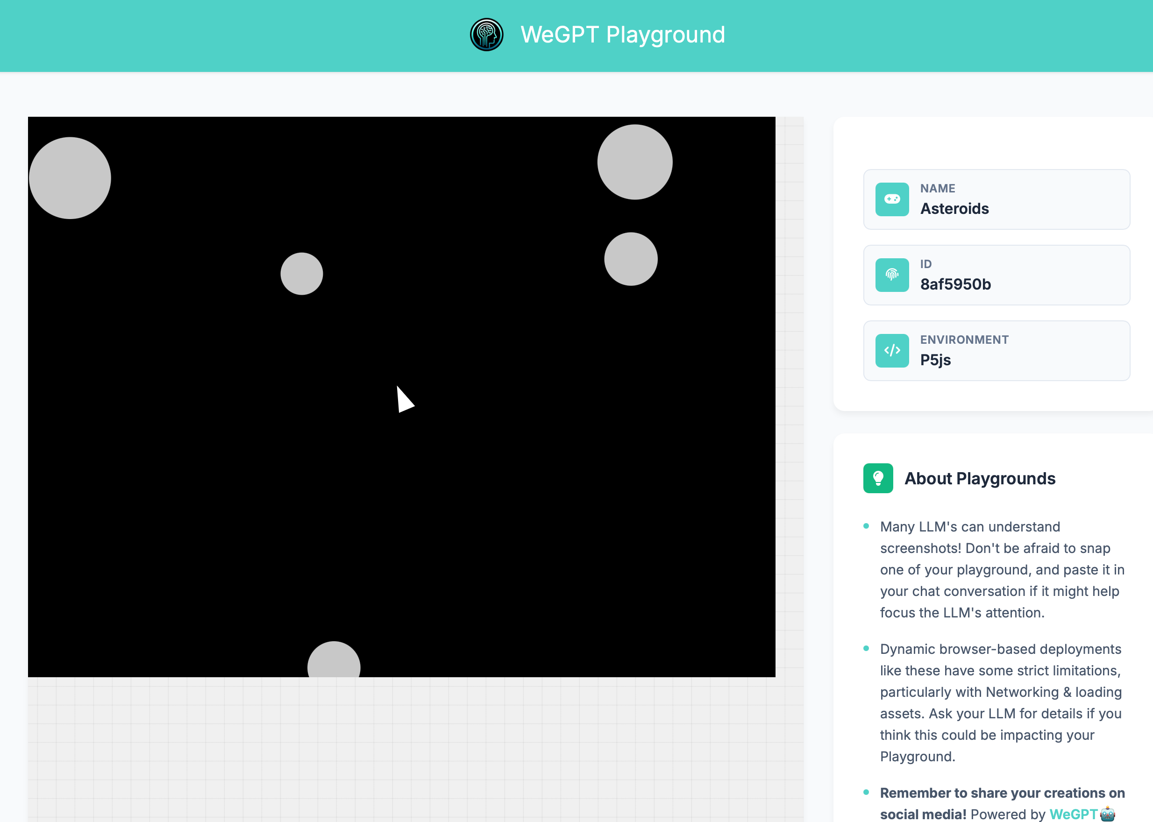The image size is (1153, 822).
Task: Click the robot emoji after WeGPT
Action: coord(1107,814)
